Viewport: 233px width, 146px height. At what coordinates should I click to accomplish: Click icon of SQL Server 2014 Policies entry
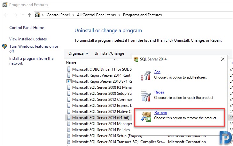pyautogui.click(x=69, y=129)
